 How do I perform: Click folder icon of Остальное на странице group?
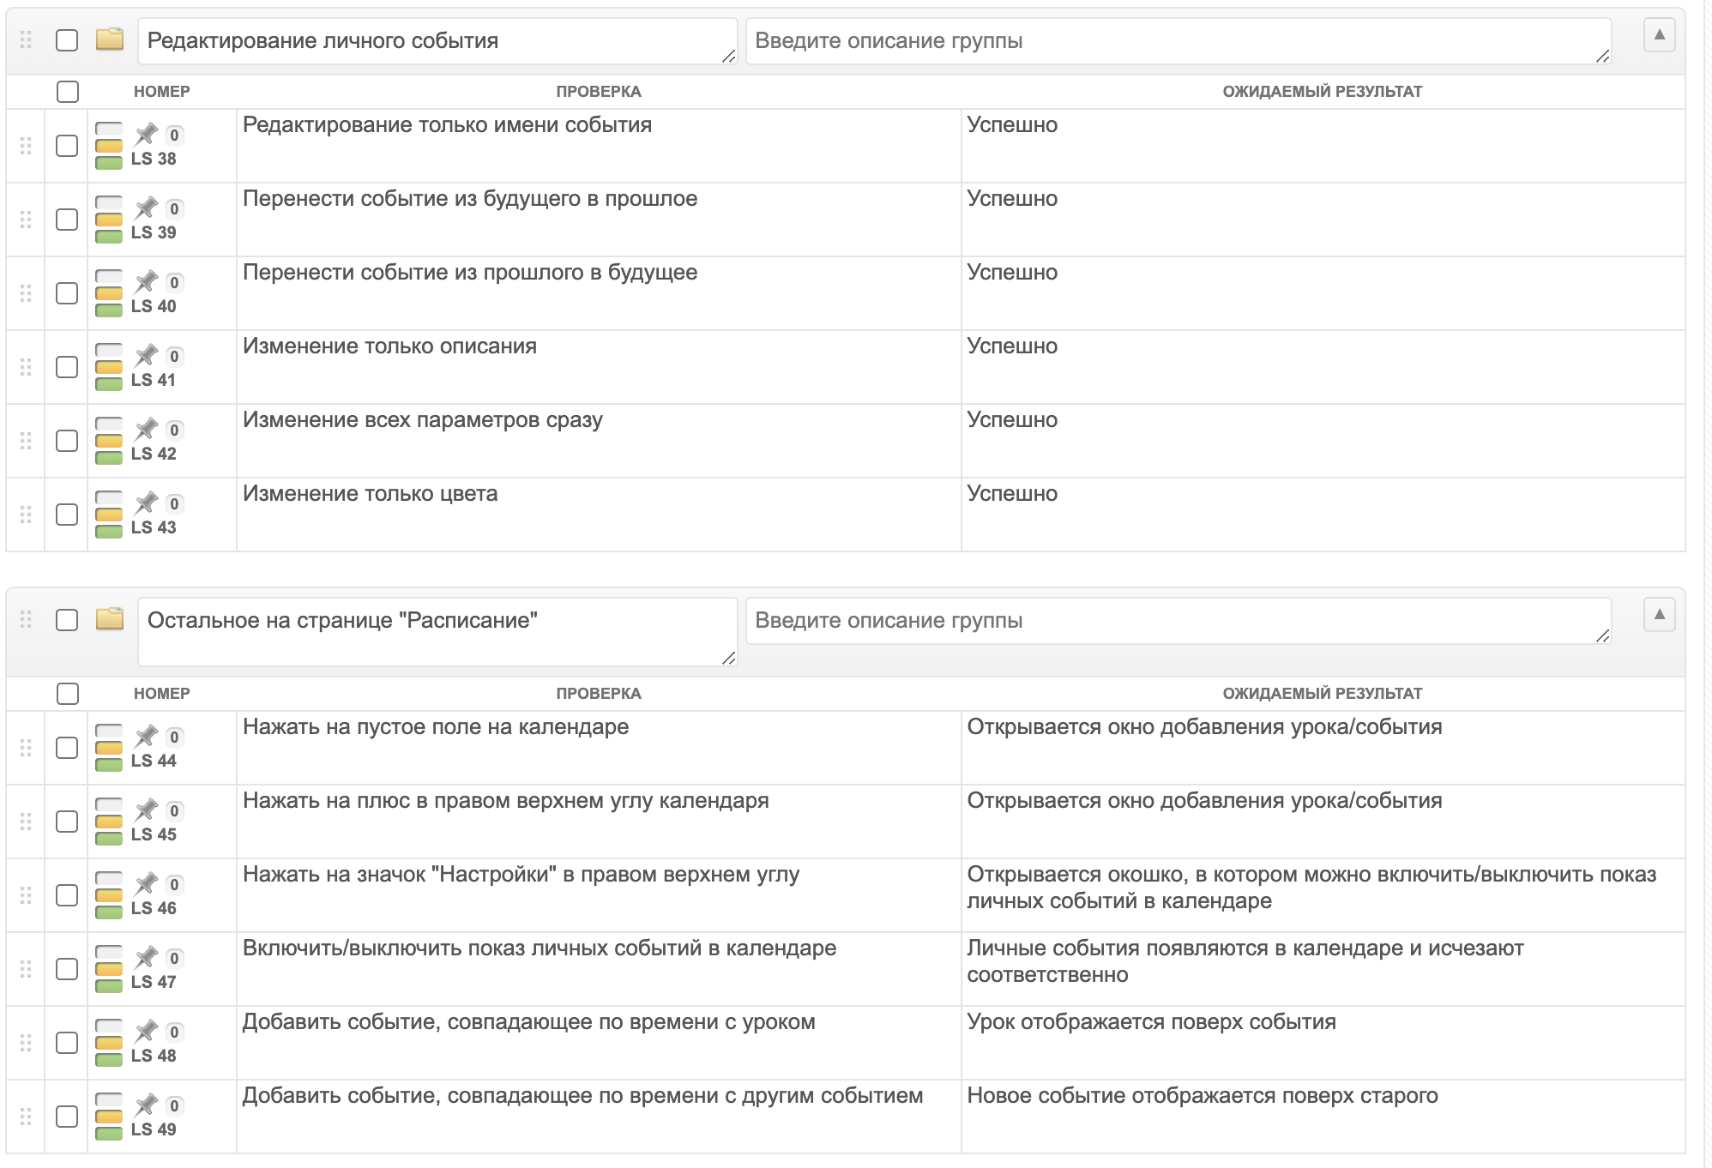click(110, 619)
